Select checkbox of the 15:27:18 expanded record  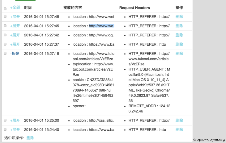[5, 53]
